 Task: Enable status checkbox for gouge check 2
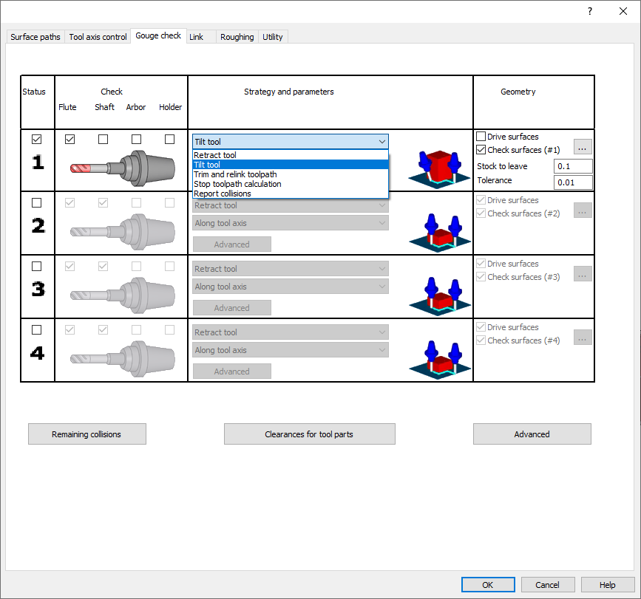(37, 203)
